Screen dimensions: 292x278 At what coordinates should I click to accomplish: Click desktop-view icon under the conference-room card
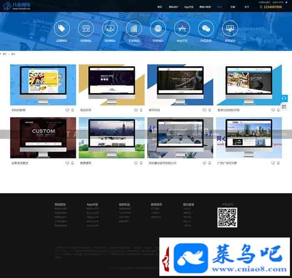(204, 163)
